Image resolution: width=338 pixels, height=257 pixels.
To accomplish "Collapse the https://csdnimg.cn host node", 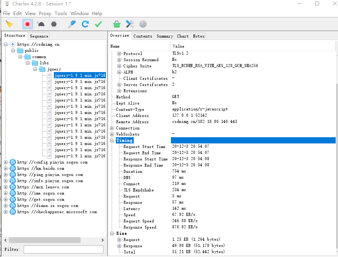I will tap(5, 45).
